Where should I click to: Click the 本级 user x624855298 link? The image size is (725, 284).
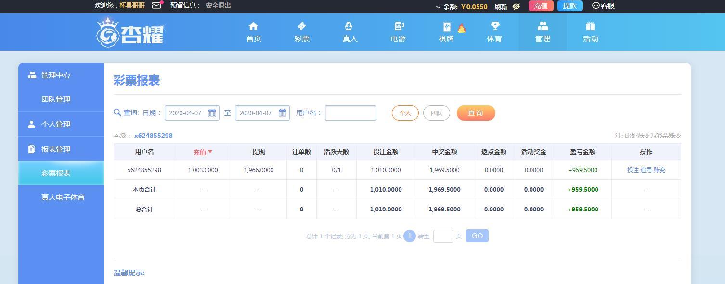[153, 136]
